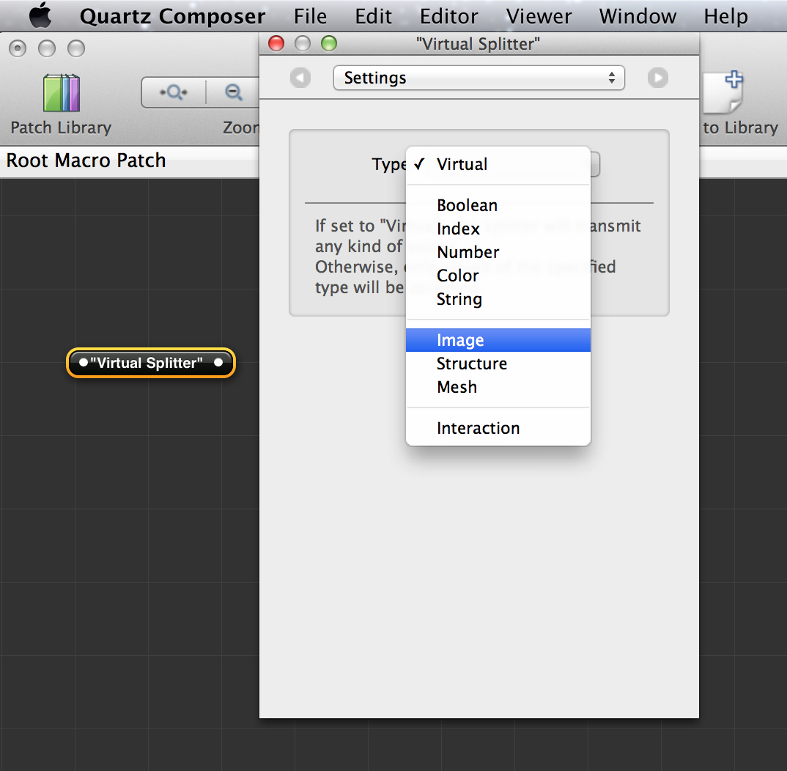Go to next inspector pane arrow
This screenshot has height=771, width=787.
657,78
